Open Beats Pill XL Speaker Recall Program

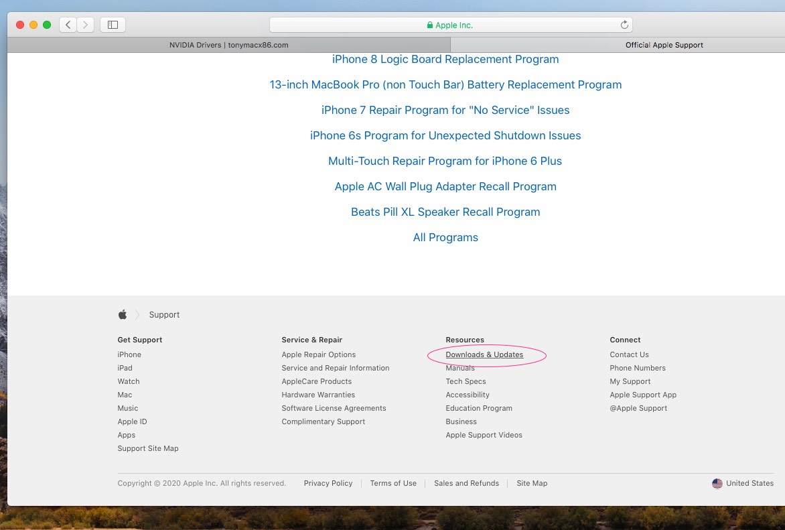click(x=445, y=212)
